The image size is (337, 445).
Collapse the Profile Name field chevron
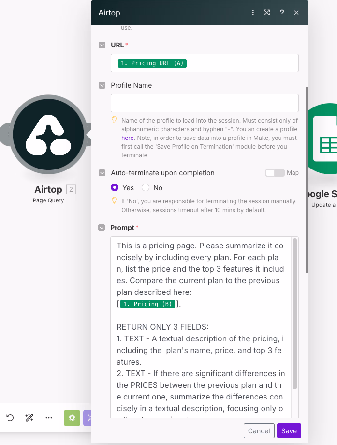[102, 85]
